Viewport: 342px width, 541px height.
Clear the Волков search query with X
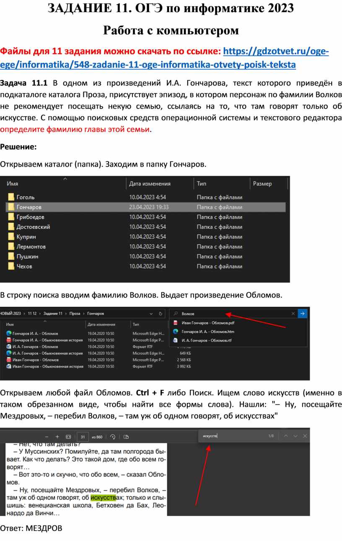tap(293, 314)
